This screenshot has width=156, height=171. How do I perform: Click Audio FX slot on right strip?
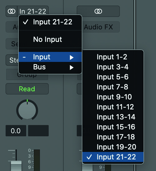(101, 27)
